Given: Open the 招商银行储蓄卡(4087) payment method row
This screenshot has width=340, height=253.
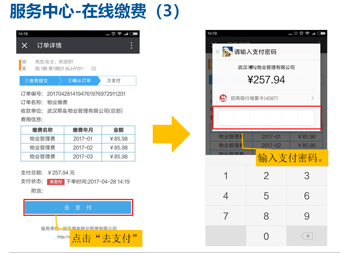Looking at the screenshot, I should (266, 98).
